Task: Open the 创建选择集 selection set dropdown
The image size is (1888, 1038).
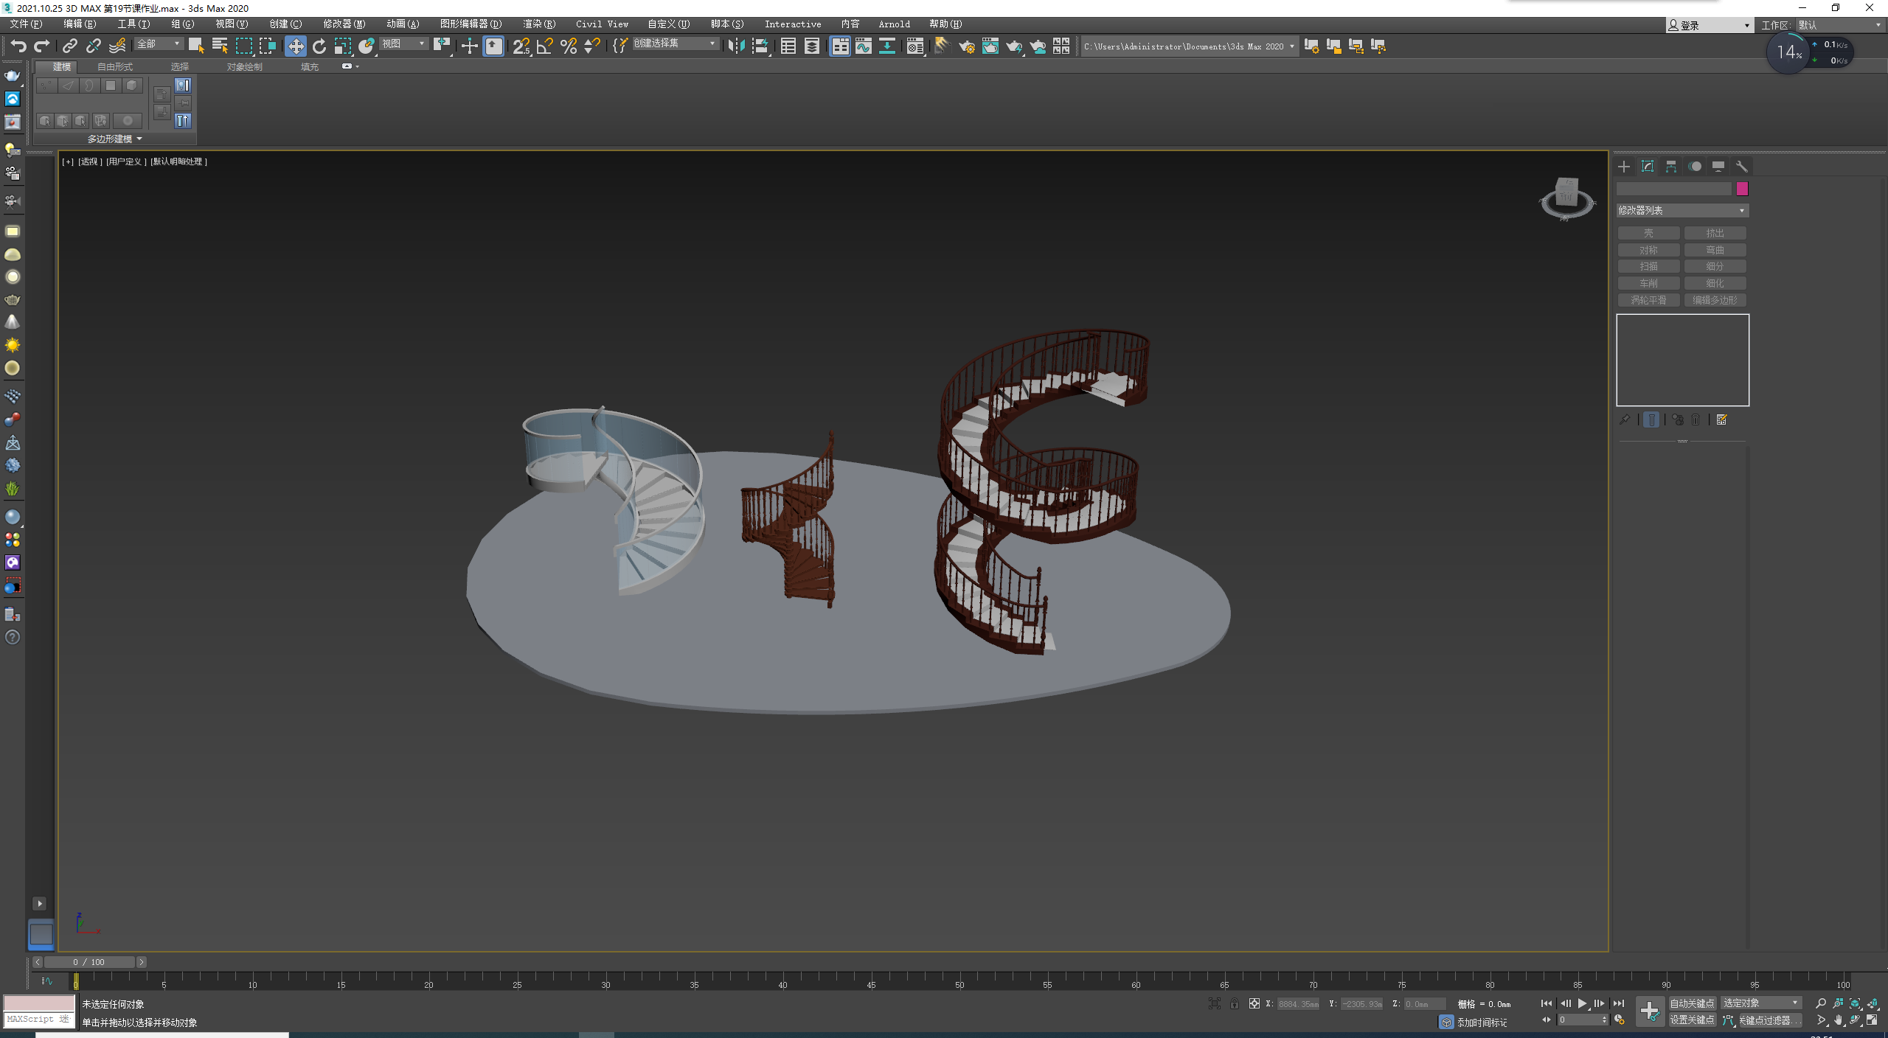Action: pos(675,43)
